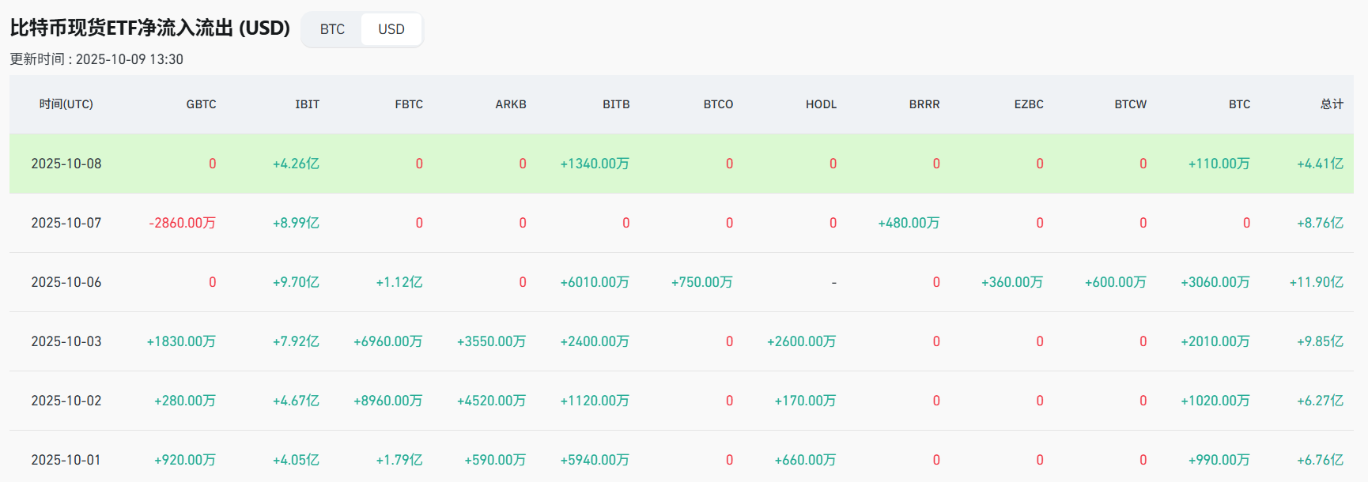Click GBTC outflow value -2860.00万
Screen dimensions: 1368x482
183,223
